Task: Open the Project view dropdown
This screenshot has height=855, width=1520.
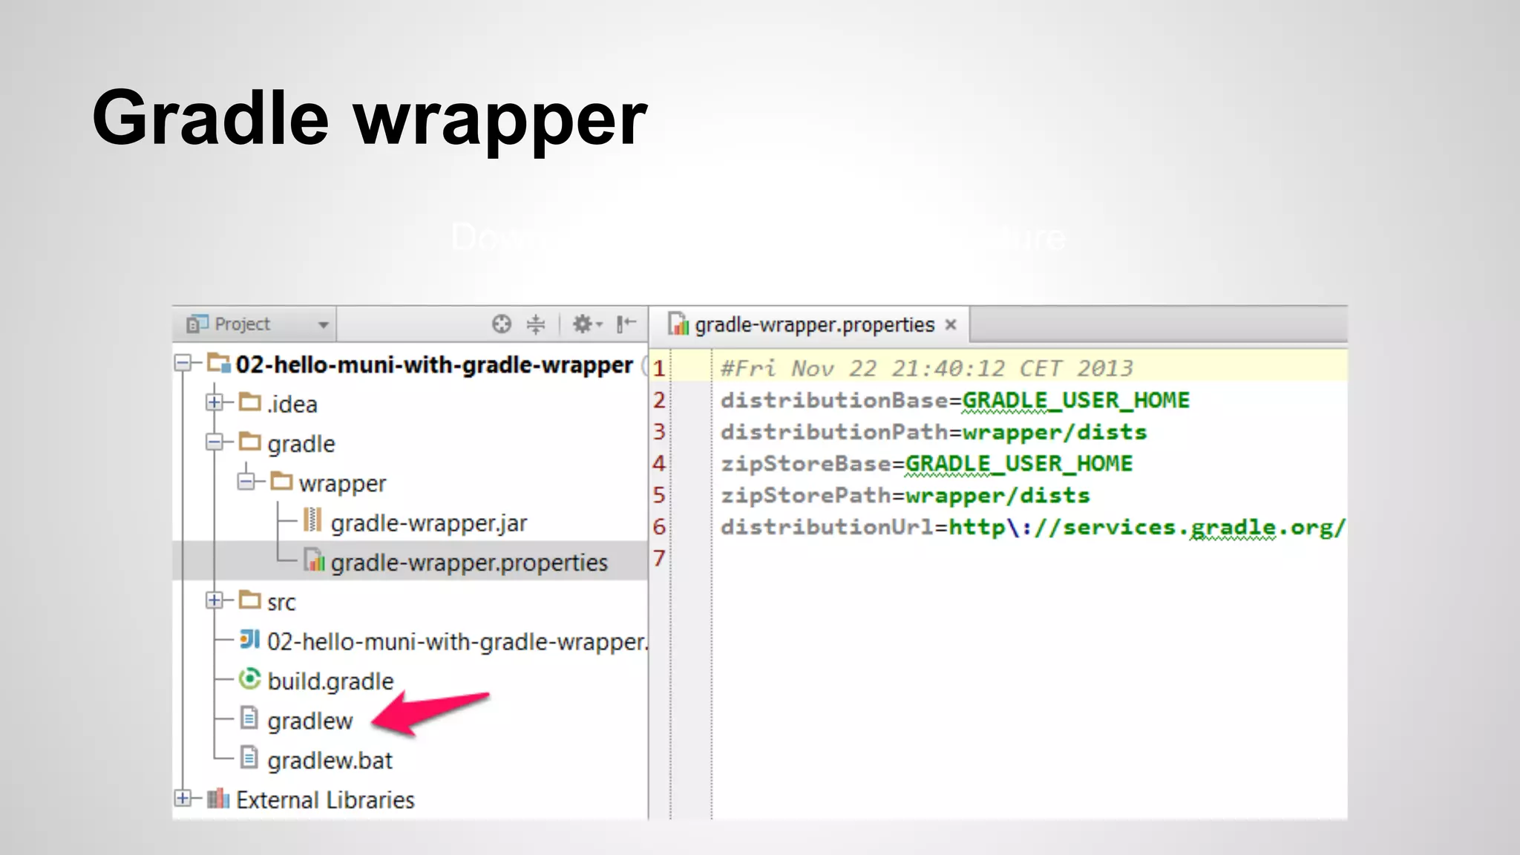Action: (x=323, y=325)
